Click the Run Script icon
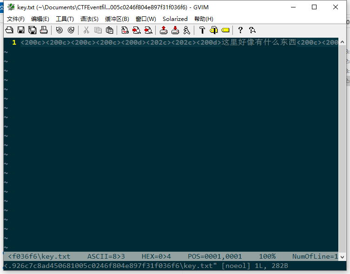The width and height of the screenshot is (350, 274). (x=186, y=30)
